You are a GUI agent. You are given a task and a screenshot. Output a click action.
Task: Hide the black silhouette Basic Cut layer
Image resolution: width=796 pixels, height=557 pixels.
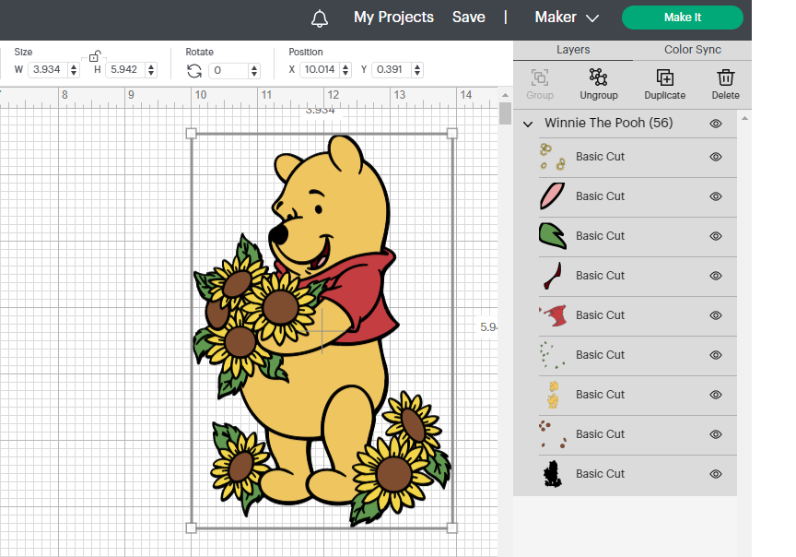[716, 474]
